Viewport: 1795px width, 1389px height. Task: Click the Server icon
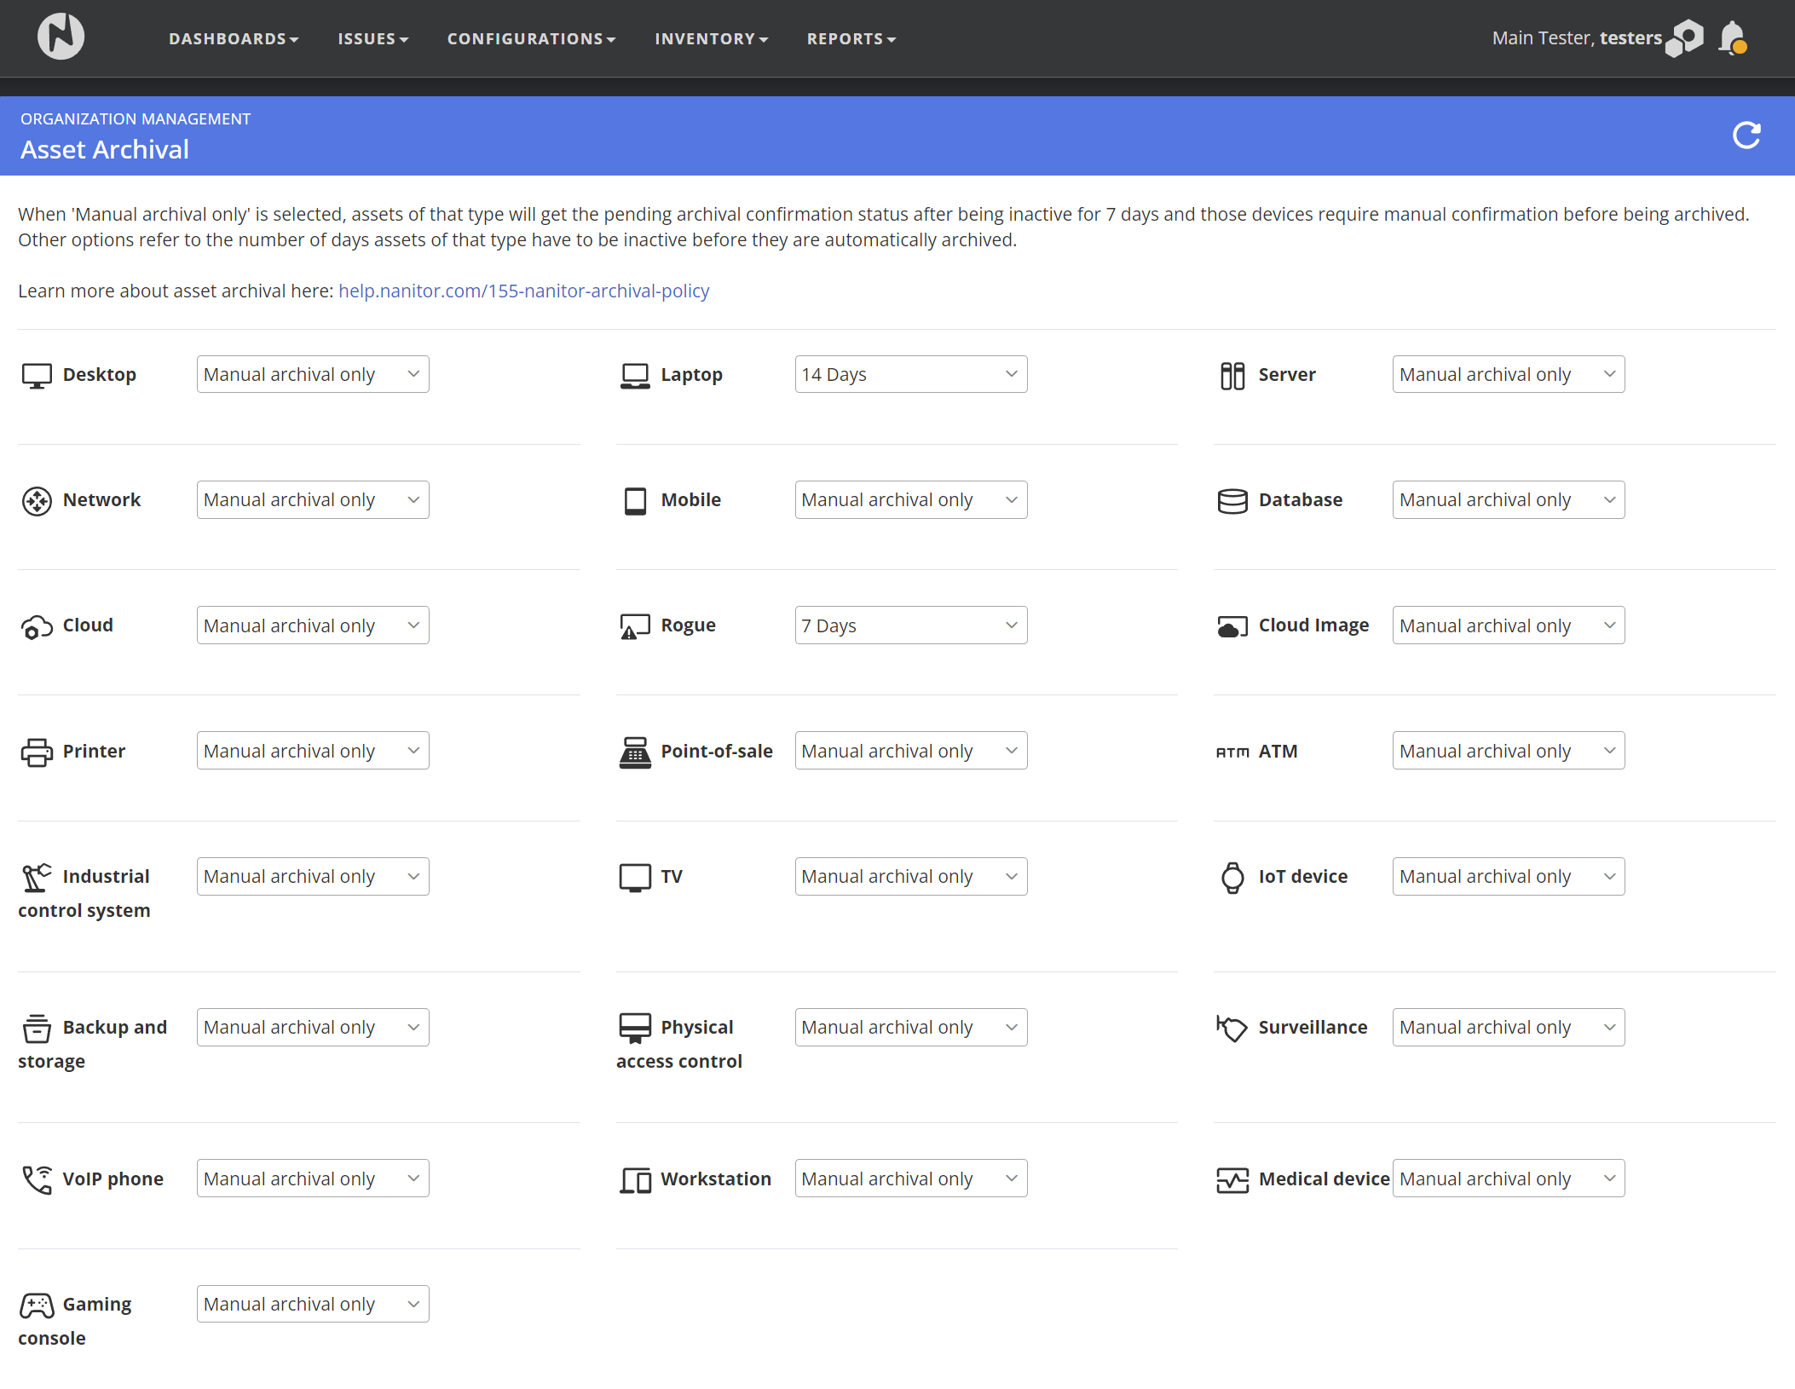1232,375
